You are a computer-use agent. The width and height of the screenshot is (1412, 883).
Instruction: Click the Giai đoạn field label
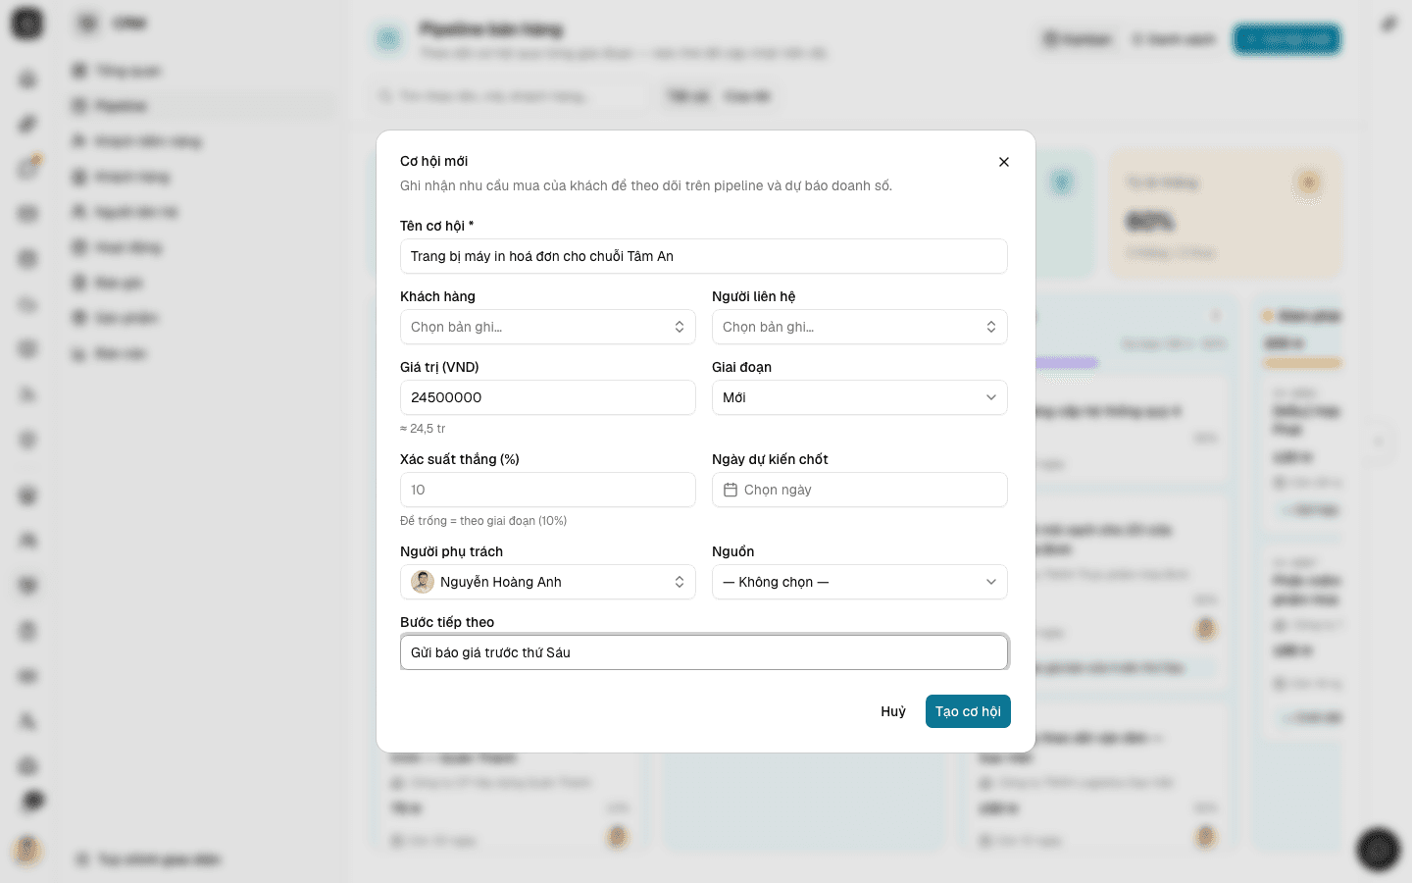pos(741,367)
